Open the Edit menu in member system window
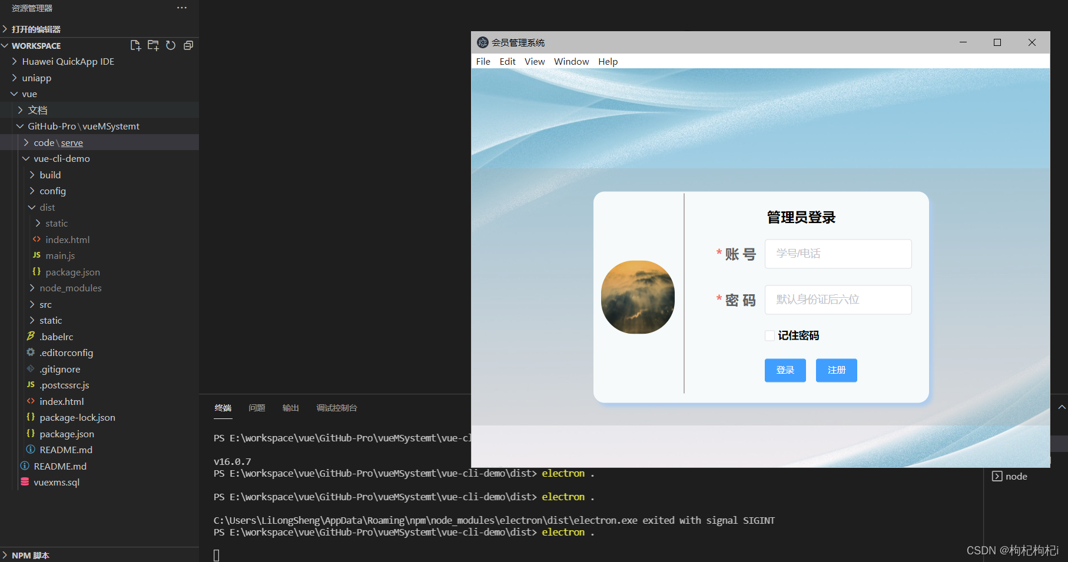 tap(508, 61)
